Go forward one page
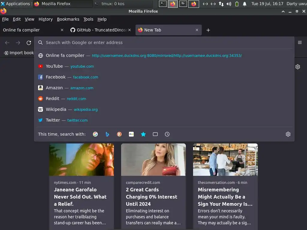This screenshot has height=230, width=307. (x=18, y=43)
